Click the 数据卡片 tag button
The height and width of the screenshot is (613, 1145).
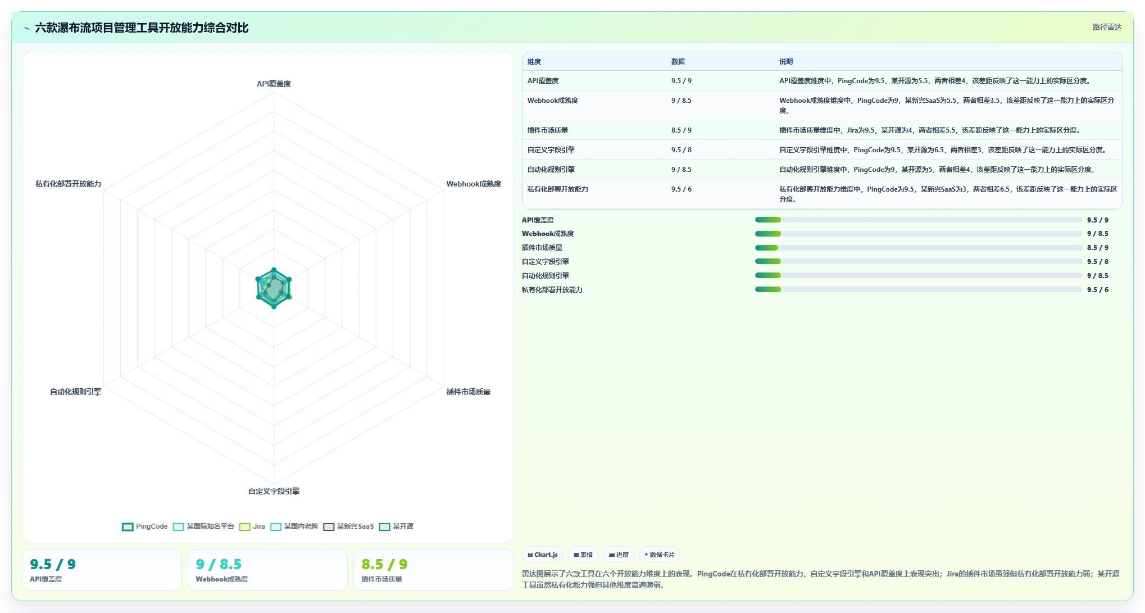[x=660, y=555]
